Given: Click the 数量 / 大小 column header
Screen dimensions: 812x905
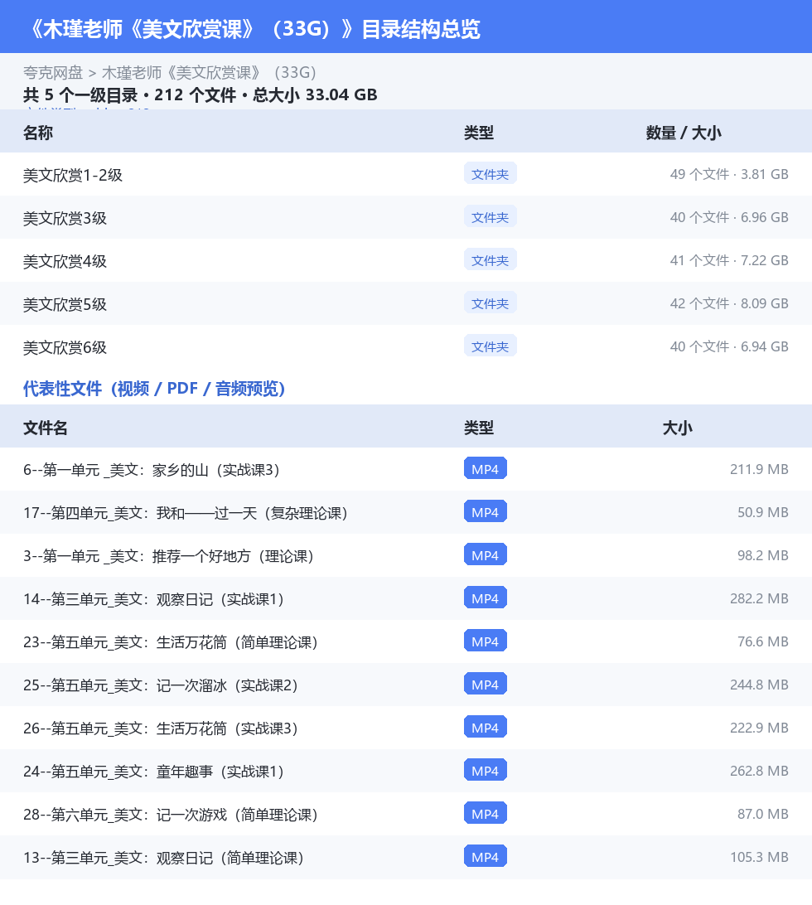Looking at the screenshot, I should 684,133.
